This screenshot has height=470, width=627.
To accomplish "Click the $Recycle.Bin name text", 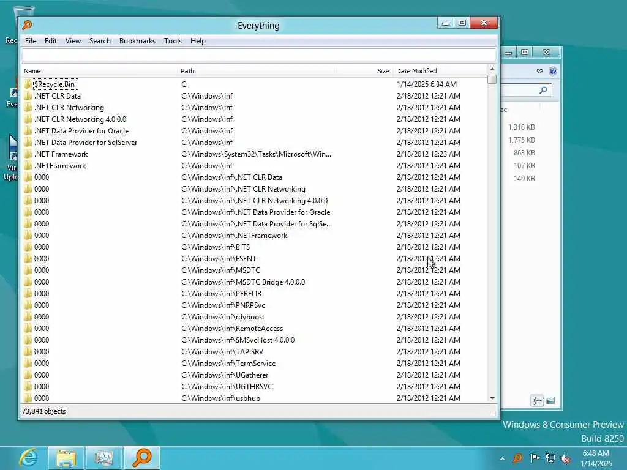I will tap(54, 84).
